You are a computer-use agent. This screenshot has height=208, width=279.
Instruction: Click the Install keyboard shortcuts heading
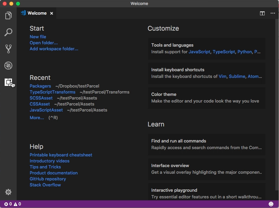[178, 70]
